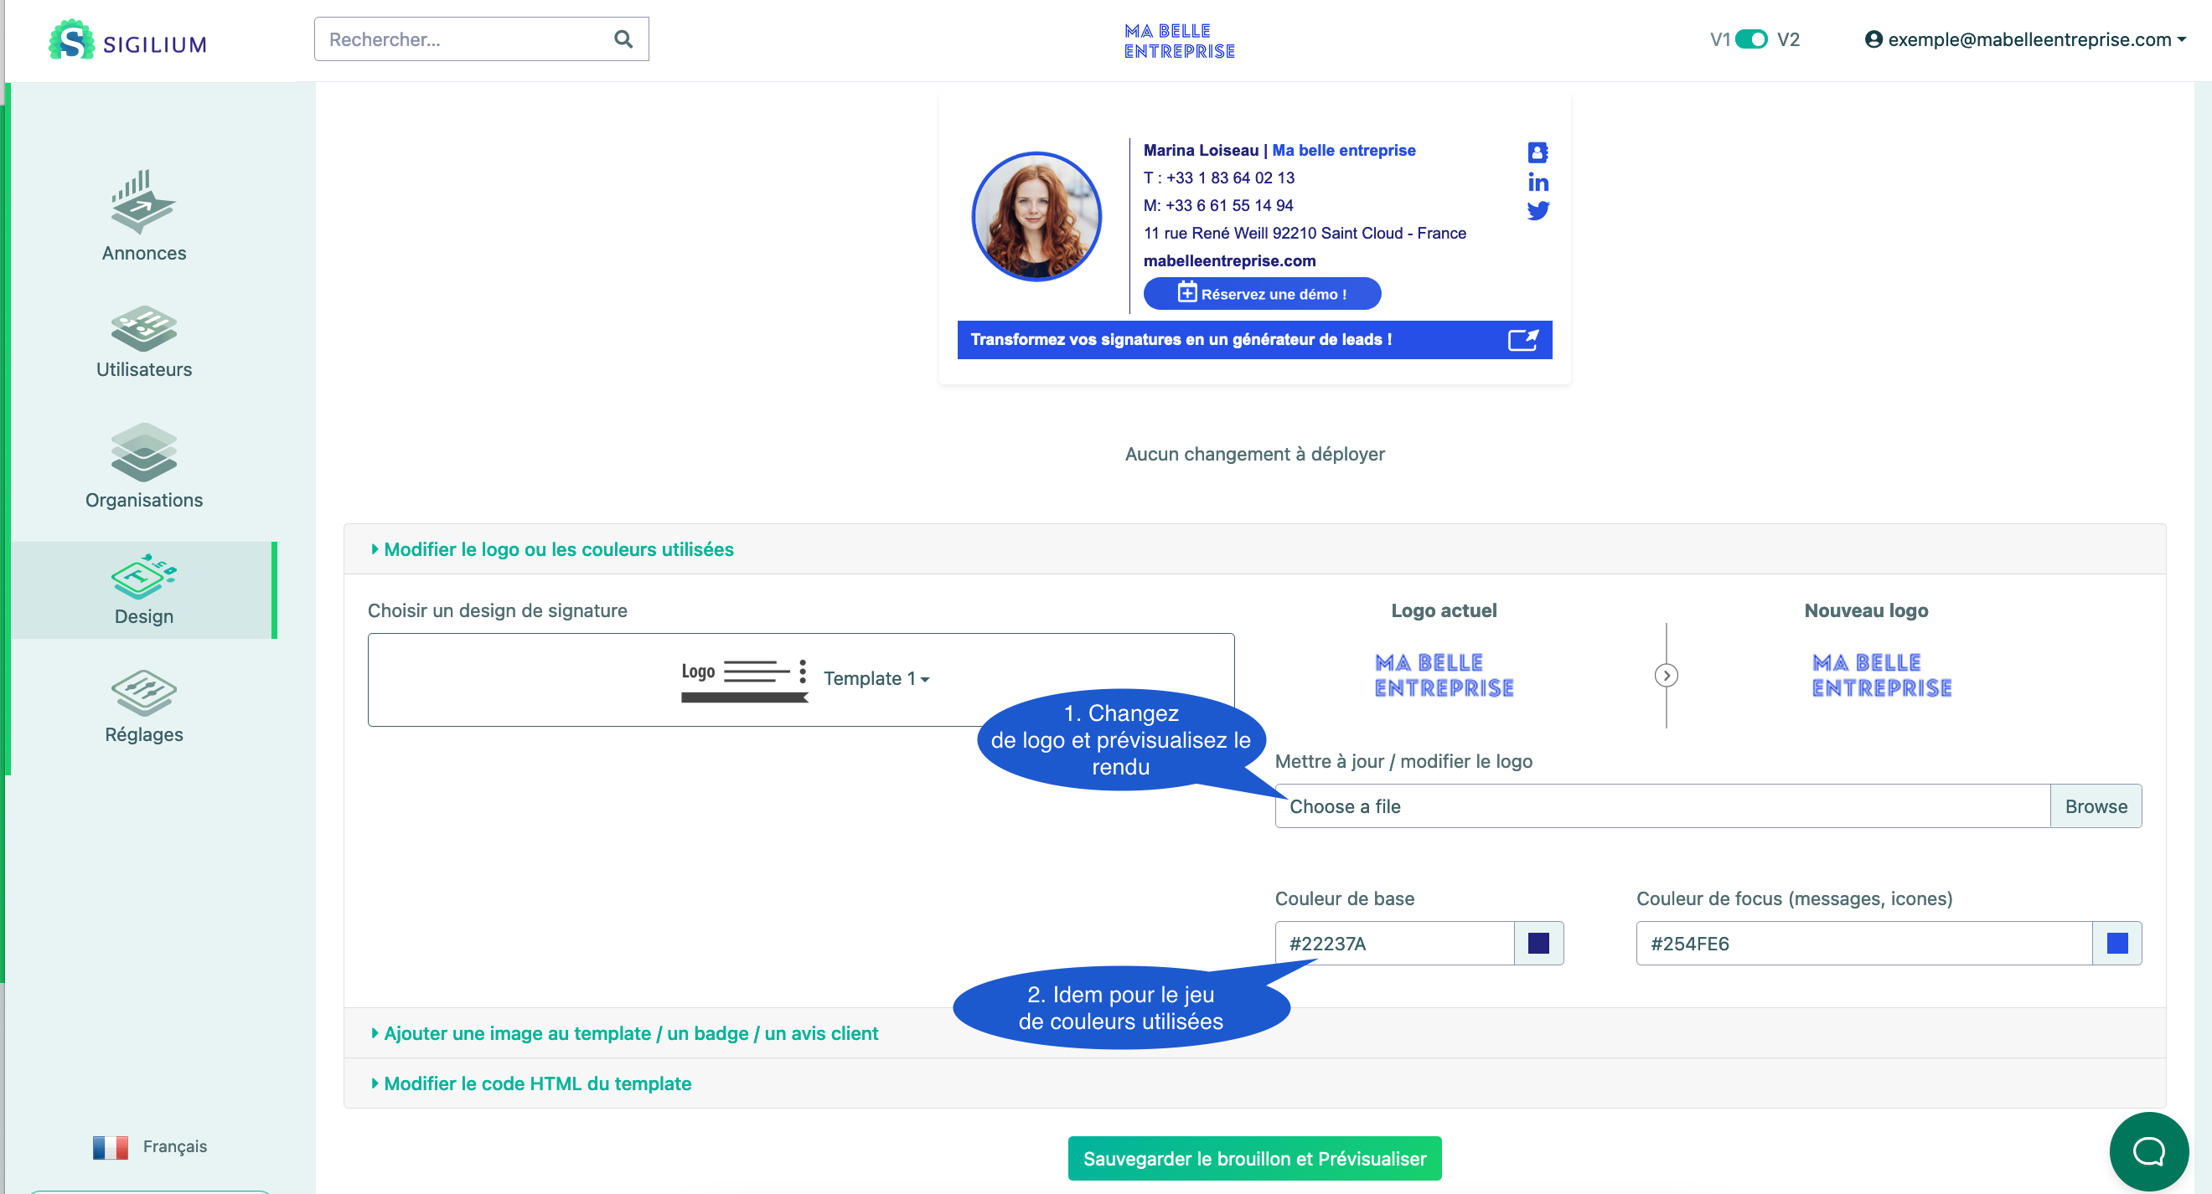Click the contact card icon in the signature
2212x1194 pixels.
(1537, 152)
